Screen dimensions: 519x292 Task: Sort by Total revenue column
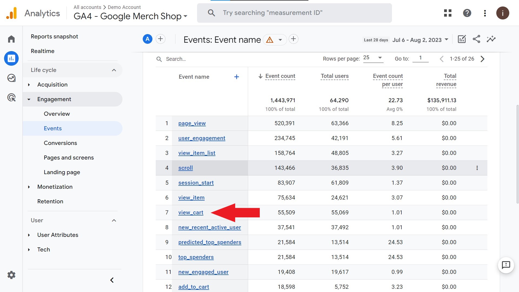coord(446,80)
